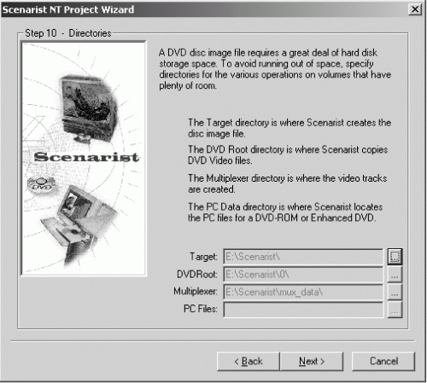Open the PC Files browse button
Image resolution: width=427 pixels, height=383 pixels.
click(395, 310)
